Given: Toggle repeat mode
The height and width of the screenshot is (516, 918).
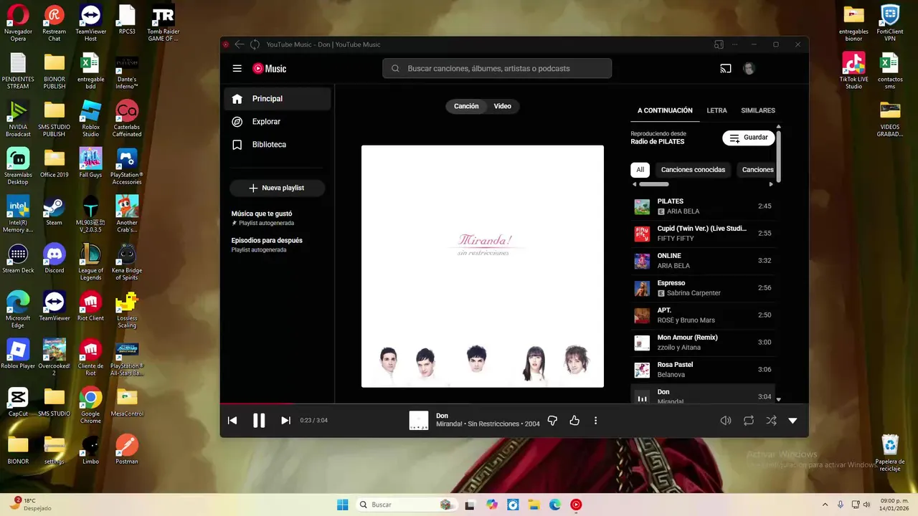Looking at the screenshot, I should [749, 421].
